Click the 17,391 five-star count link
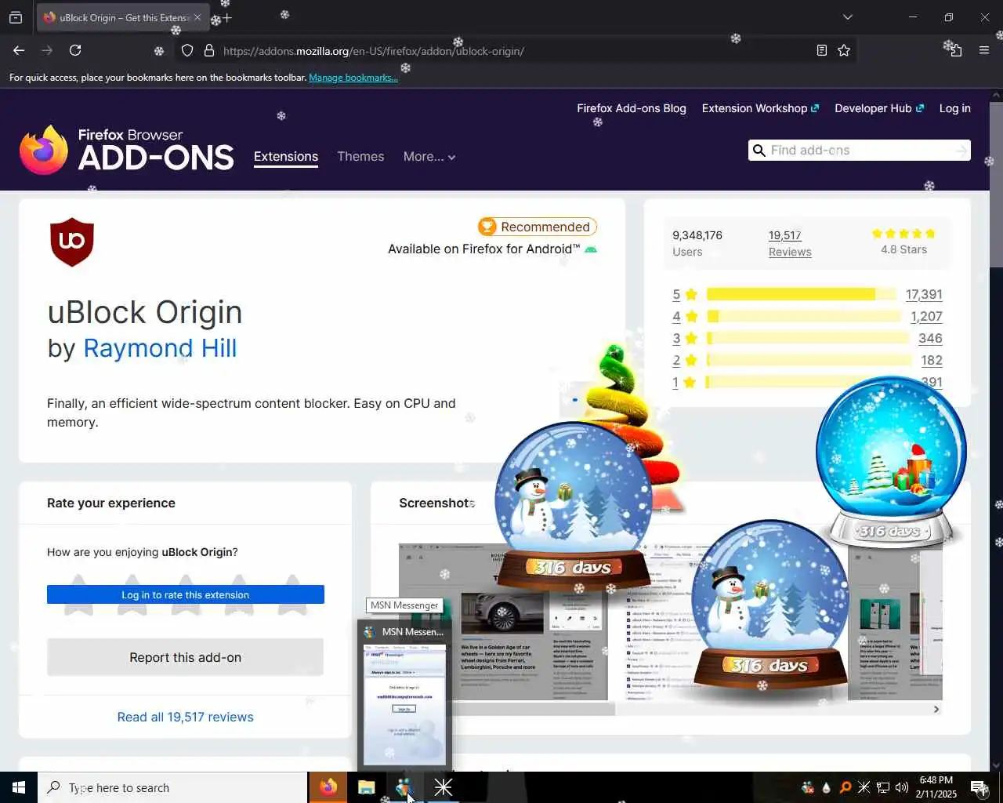 coord(924,294)
